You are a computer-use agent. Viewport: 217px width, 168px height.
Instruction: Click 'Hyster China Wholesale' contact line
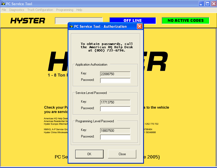coord(56,132)
